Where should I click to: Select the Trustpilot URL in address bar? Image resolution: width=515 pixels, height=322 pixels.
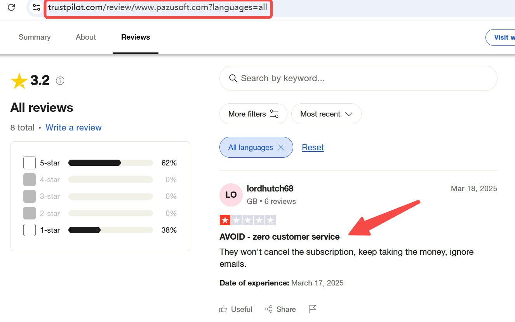[x=158, y=8]
